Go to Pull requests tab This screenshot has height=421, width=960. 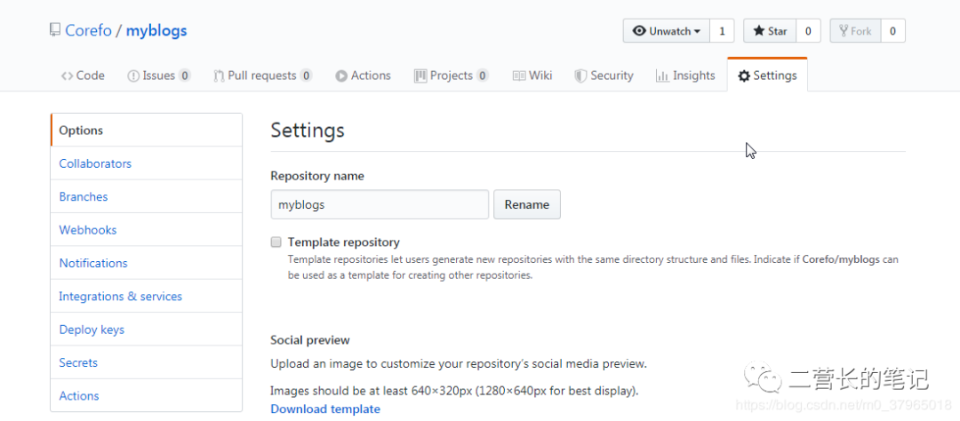[262, 75]
